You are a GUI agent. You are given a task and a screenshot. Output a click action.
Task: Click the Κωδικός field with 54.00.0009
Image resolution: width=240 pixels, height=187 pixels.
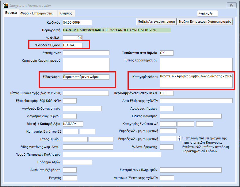coord(77,22)
